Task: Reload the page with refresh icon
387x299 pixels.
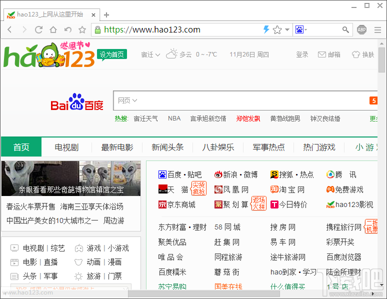Action: coord(38,29)
